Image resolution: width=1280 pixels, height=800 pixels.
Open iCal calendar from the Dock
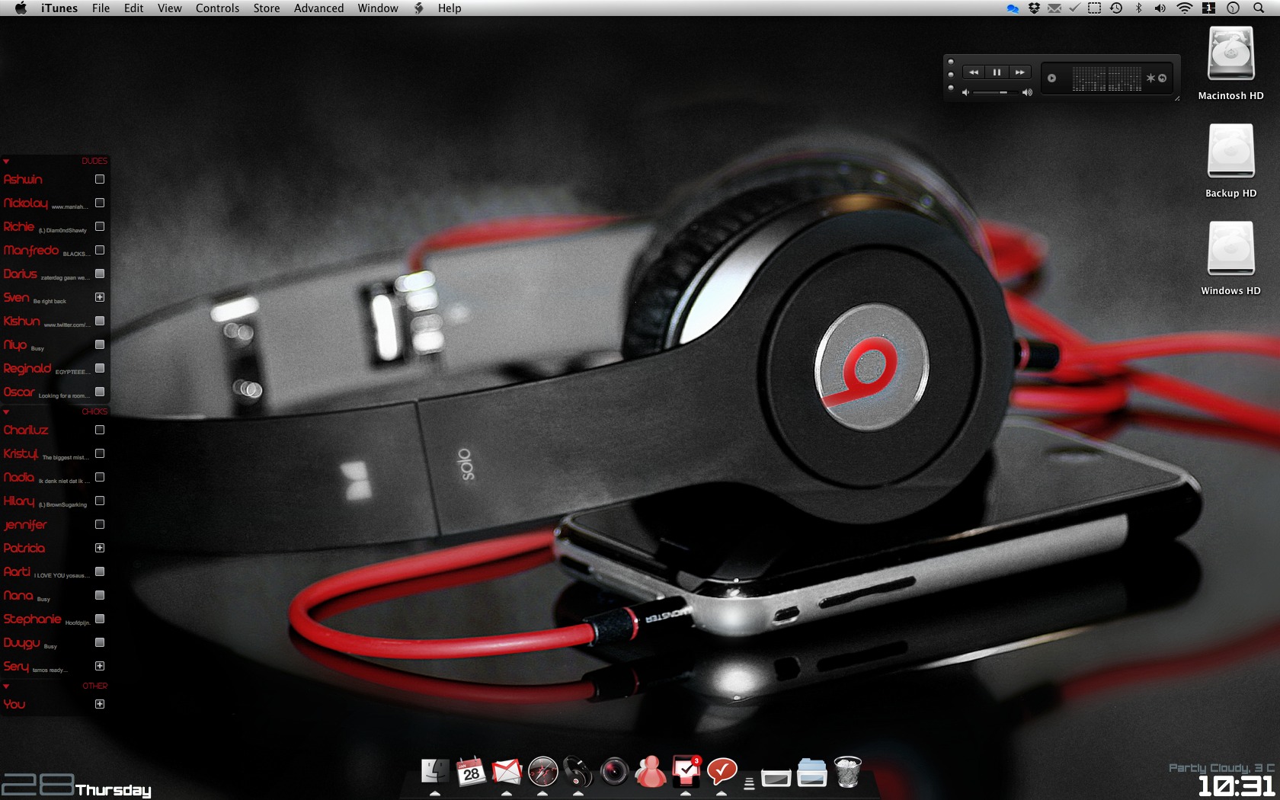471,771
